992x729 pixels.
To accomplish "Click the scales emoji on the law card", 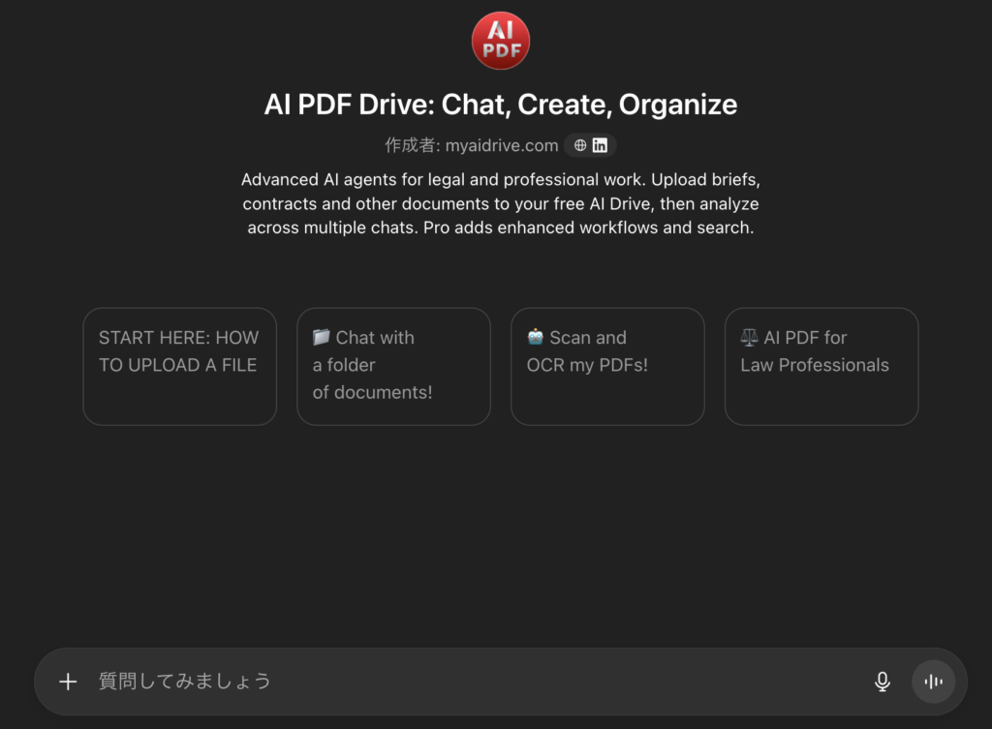I will pos(750,337).
